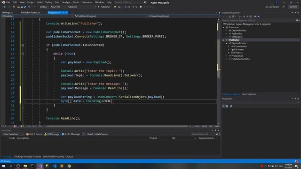Open the Debug configuration dropdown
The image size is (301, 169).
tap(44, 7)
